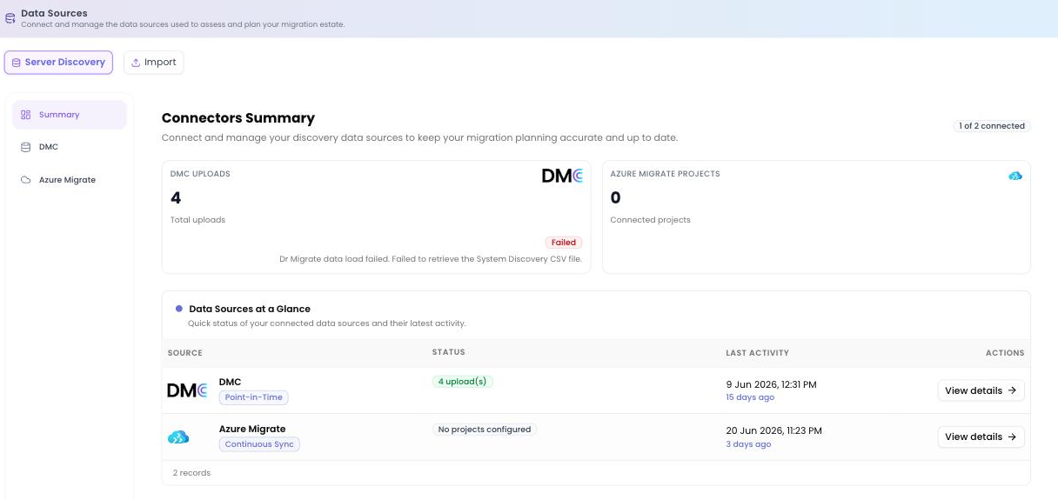Screen dimensions: 1058x500
Task: Select DMC in the sidebar
Action: click(x=70, y=147)
